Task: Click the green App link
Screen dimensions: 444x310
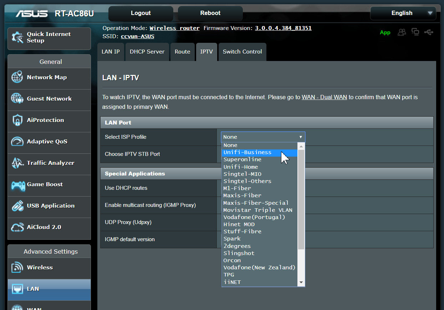Action: click(385, 32)
